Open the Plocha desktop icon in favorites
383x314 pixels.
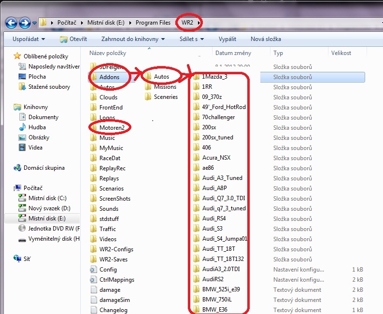[x=37, y=76]
